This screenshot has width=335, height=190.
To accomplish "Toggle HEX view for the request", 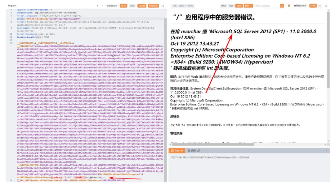I will [132, 5].
